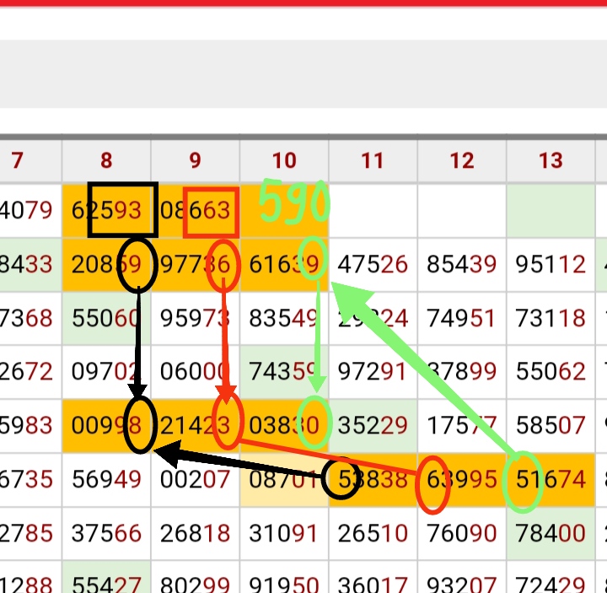Select the pale yellow cell 08701

[284, 479]
